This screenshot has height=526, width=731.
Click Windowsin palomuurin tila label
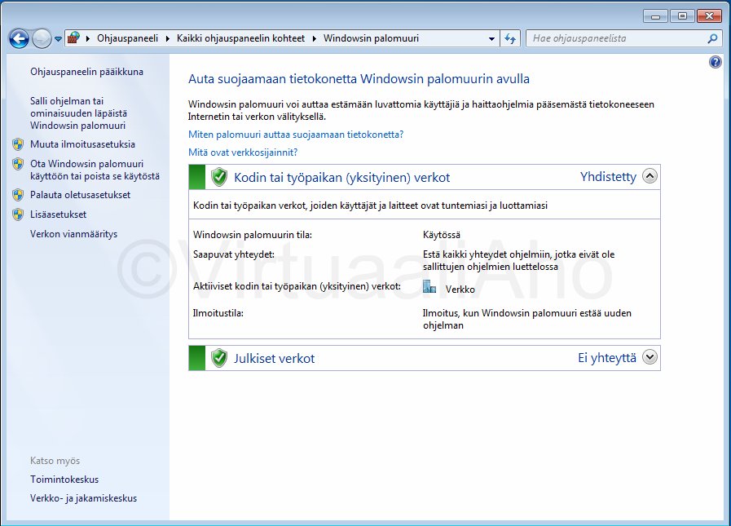point(252,235)
